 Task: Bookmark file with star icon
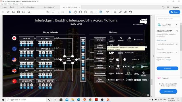pos(8,12)
